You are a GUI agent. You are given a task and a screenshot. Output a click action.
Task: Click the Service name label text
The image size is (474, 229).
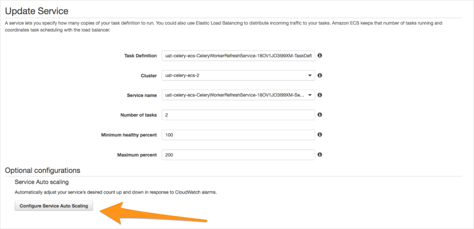pos(142,96)
